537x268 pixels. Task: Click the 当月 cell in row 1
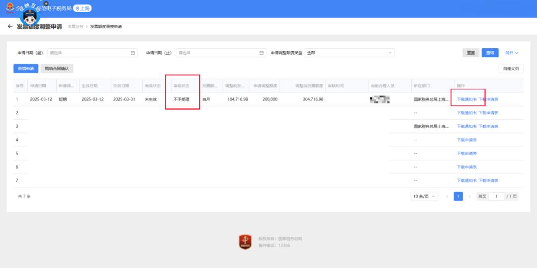206,99
